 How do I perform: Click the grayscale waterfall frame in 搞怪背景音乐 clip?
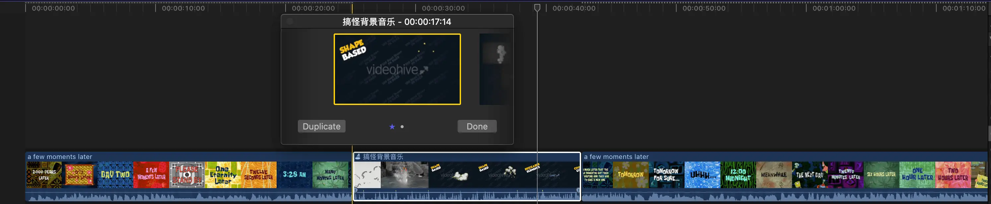(404, 175)
